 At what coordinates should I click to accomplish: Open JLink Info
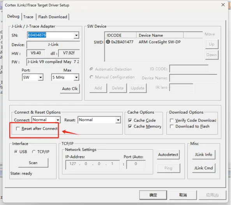(203, 154)
